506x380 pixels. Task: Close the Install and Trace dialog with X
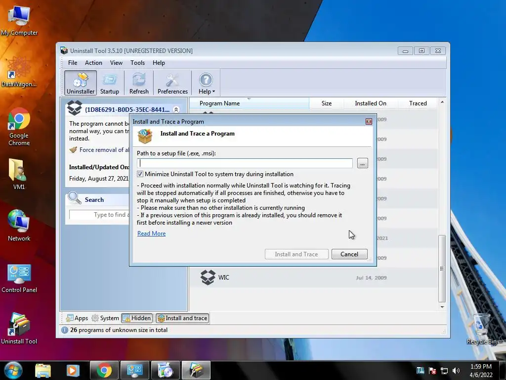(x=369, y=122)
